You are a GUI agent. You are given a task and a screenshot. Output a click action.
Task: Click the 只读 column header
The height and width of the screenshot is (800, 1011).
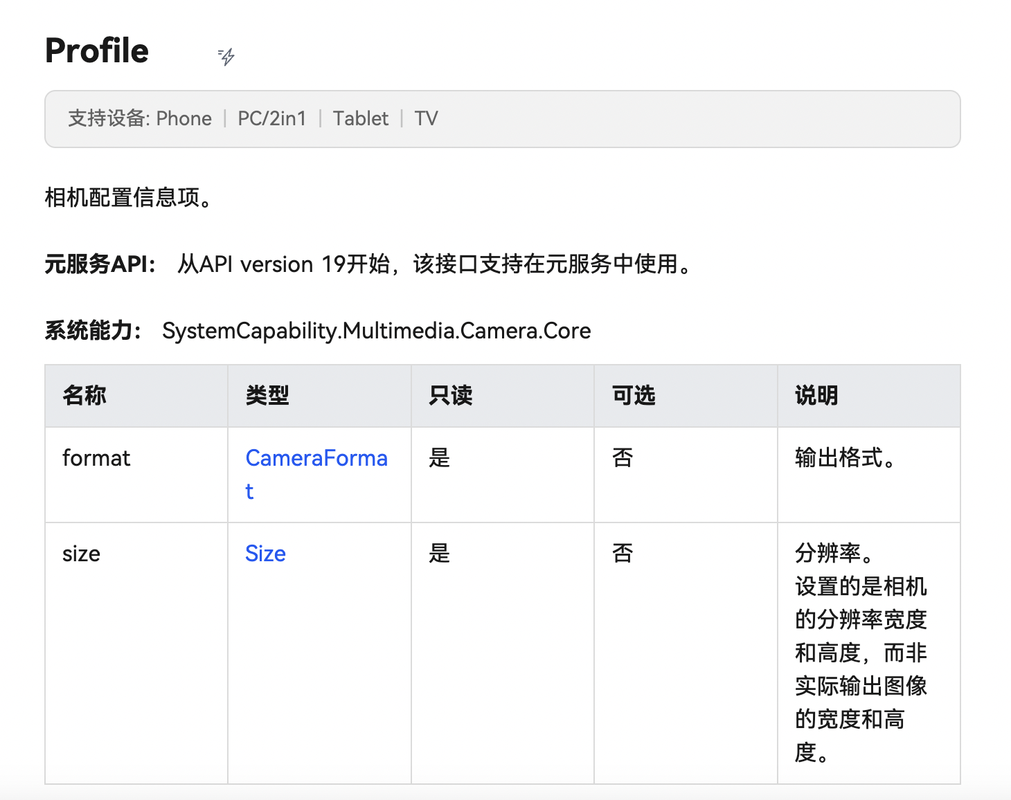[450, 396]
